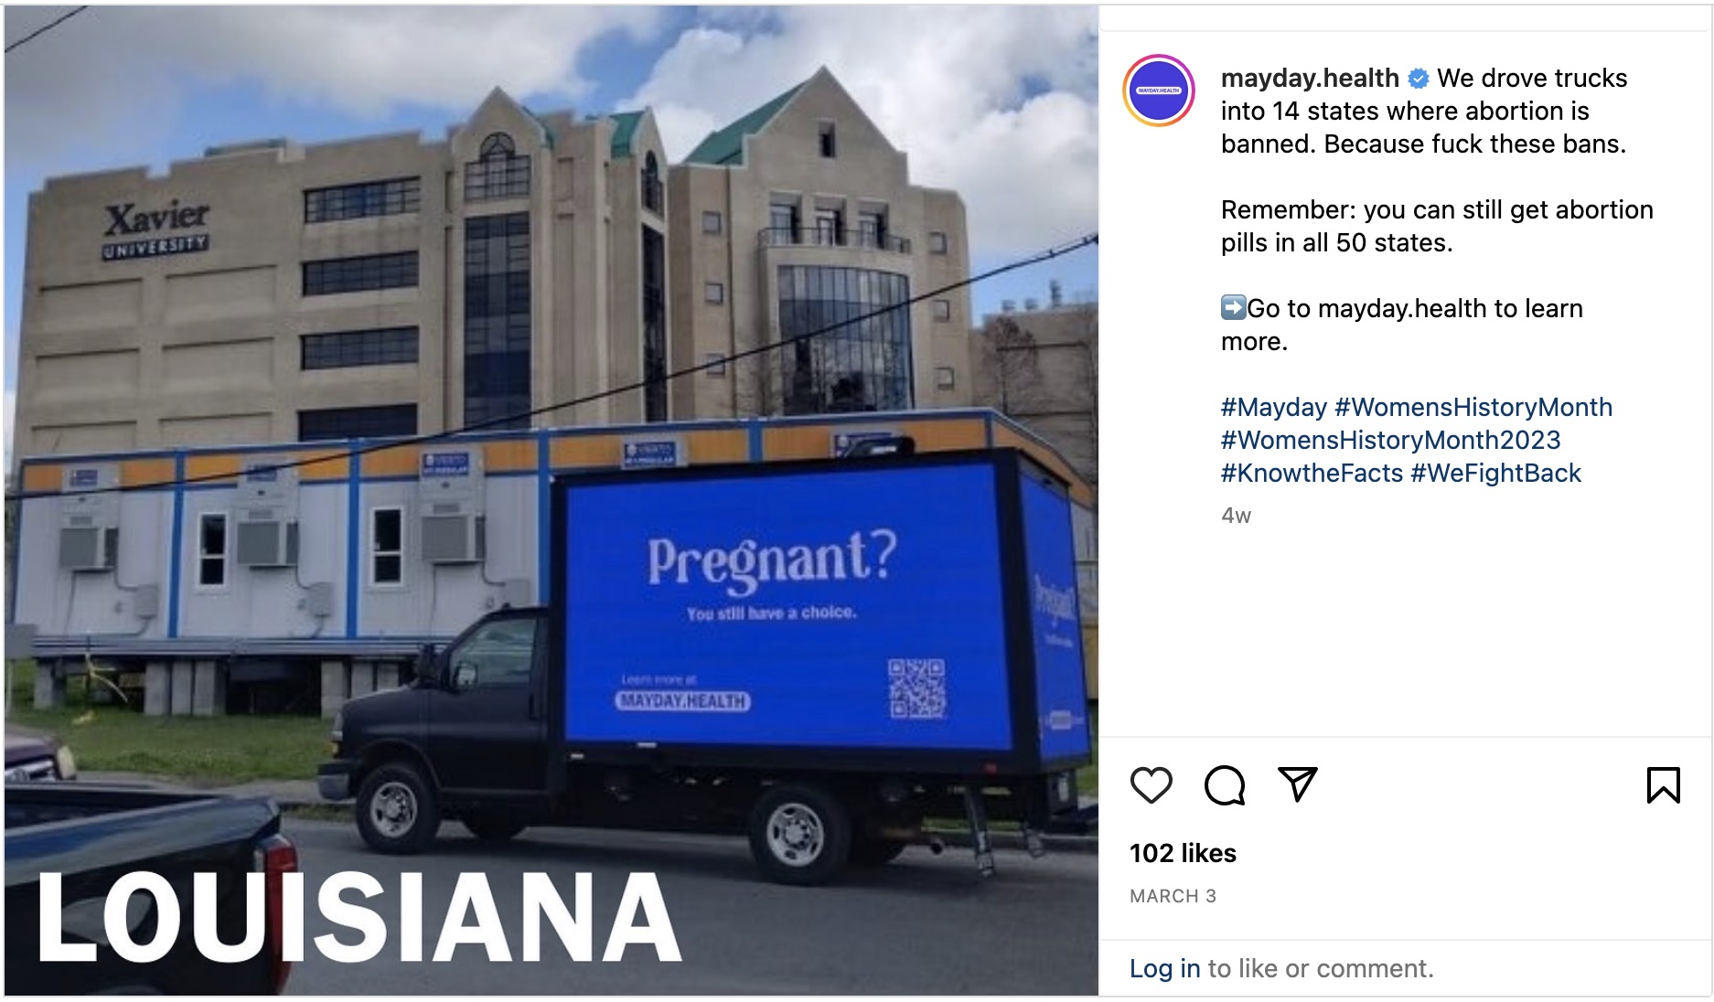Open the #Mayday hashtag
The height and width of the screenshot is (1002, 1714).
tap(1273, 408)
